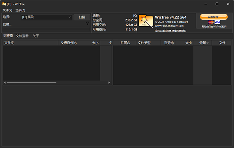Image resolution: width=234 pixels, height=148 pixels.
Task: Switch to the 树查看 tab
Action: [x=8, y=36]
